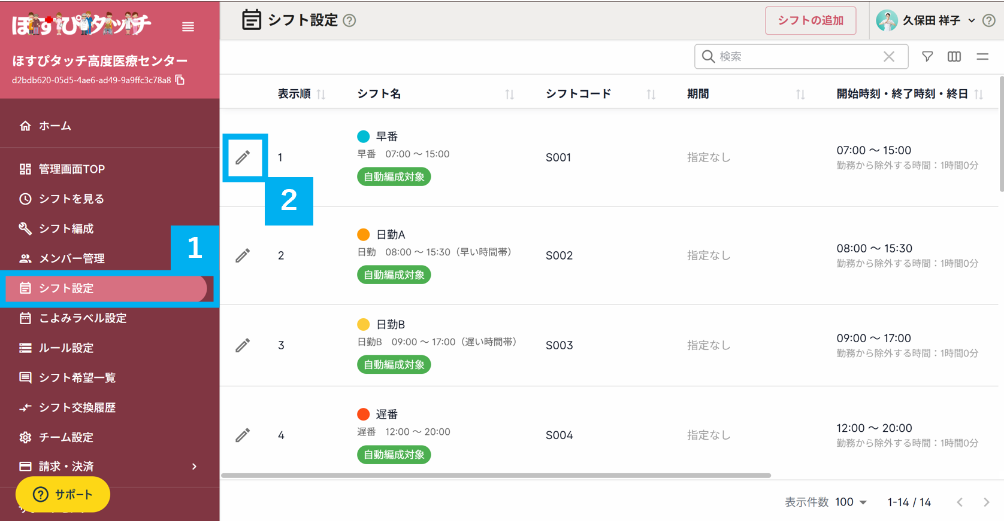Click the search magnifier icon
The width and height of the screenshot is (1004, 521).
[708, 56]
